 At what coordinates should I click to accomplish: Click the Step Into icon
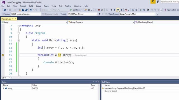115,10
